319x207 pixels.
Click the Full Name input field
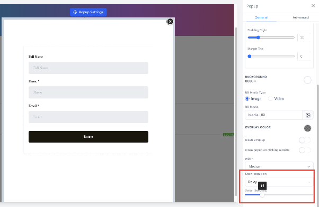pos(88,68)
